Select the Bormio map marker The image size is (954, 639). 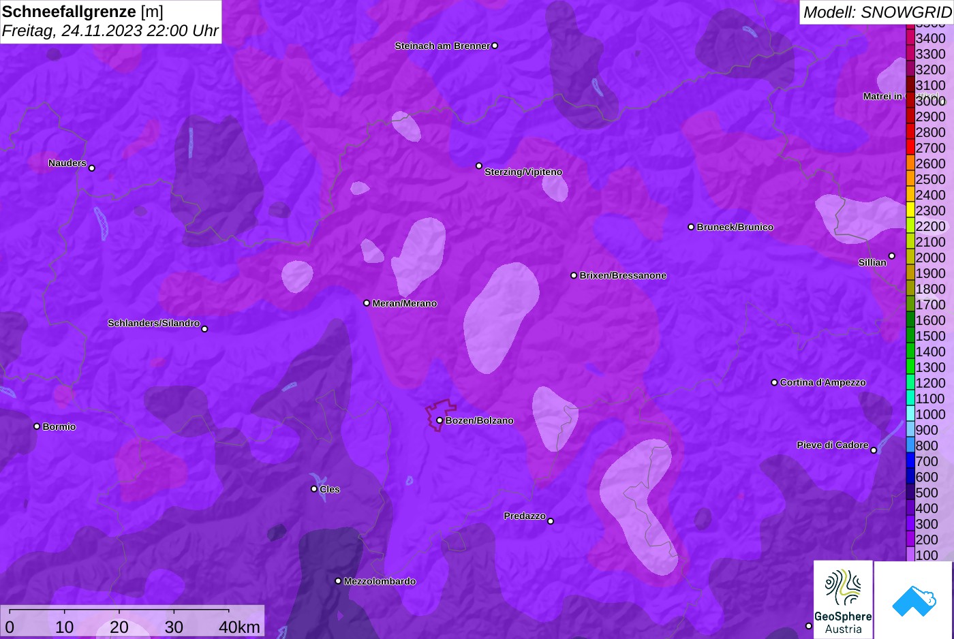[x=37, y=426]
